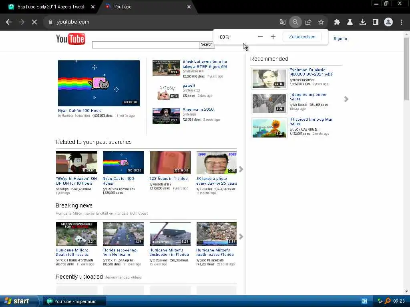Open the Shrek video thumbnail

166,68
